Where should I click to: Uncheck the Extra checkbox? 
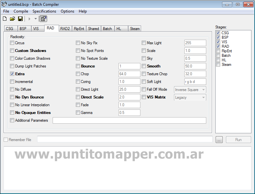tap(12, 74)
